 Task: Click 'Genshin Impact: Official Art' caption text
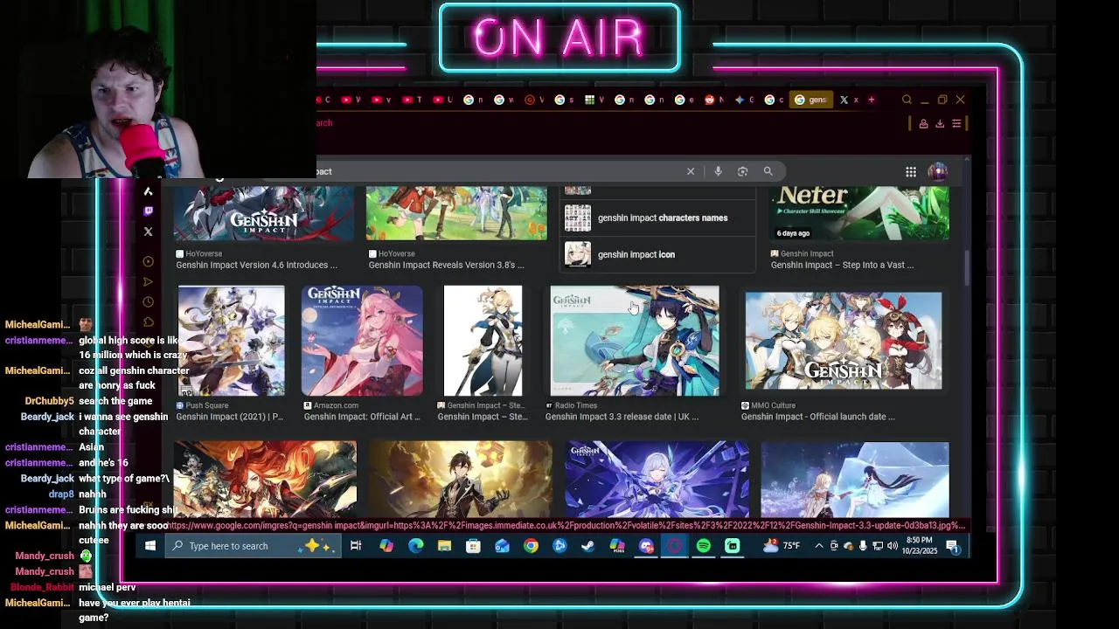coord(362,417)
